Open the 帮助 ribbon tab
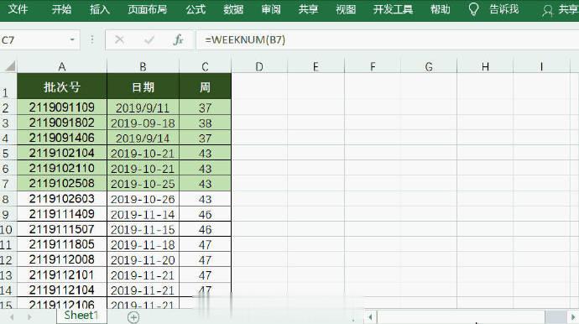The width and height of the screenshot is (579, 324). click(441, 9)
